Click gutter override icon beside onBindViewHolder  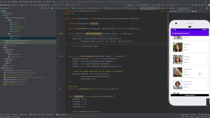[x=60, y=56]
